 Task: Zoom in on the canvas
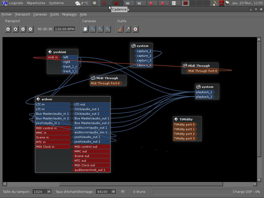[93, 29]
